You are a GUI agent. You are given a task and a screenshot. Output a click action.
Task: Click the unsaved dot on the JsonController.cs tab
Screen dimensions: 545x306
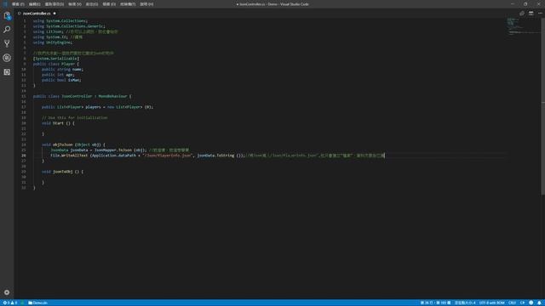[x=54, y=14]
